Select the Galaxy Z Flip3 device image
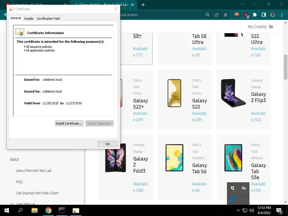 [x=233, y=93]
